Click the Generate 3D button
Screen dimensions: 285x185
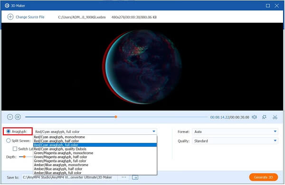pyautogui.click(x=263, y=177)
